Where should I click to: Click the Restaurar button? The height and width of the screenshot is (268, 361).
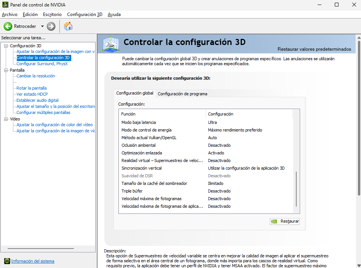(x=284, y=221)
